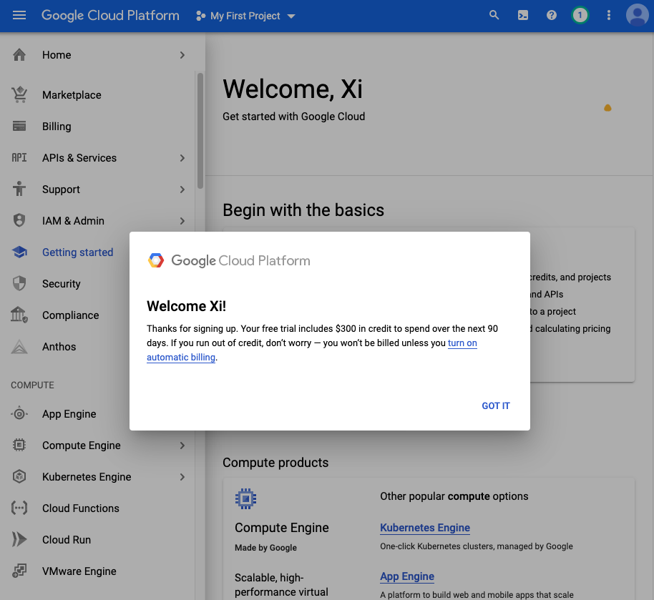
Task: Click the Compute Engine card title
Action: [281, 528]
